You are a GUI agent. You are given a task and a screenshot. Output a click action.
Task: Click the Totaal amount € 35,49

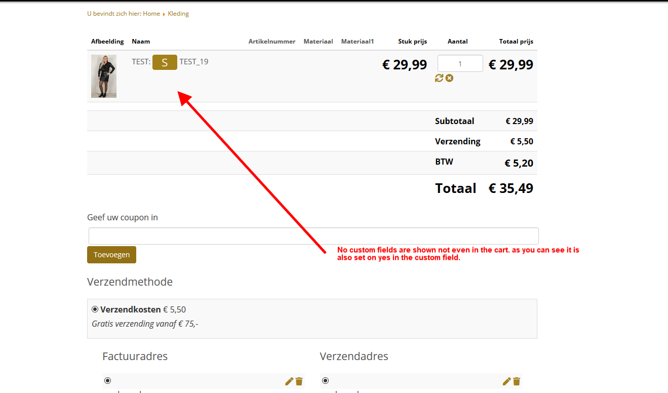click(511, 188)
